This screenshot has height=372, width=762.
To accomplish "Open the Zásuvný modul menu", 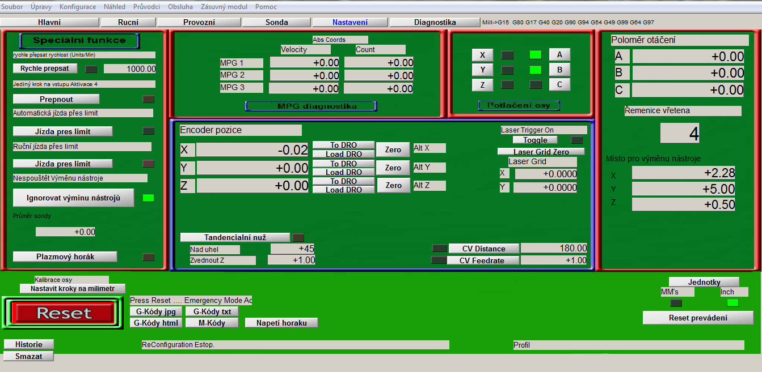I will 224,7.
